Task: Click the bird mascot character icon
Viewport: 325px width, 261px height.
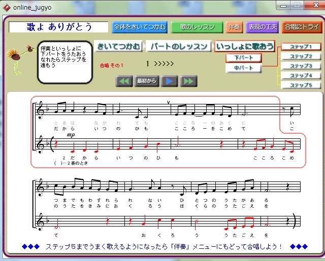Action: coord(20,60)
